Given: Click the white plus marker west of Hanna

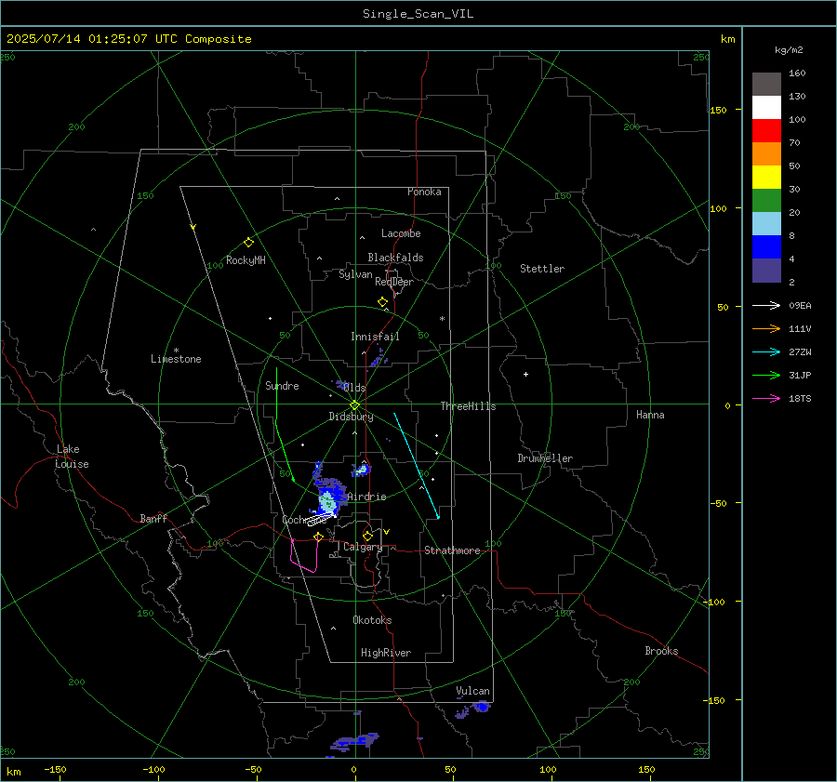Looking at the screenshot, I should [525, 374].
